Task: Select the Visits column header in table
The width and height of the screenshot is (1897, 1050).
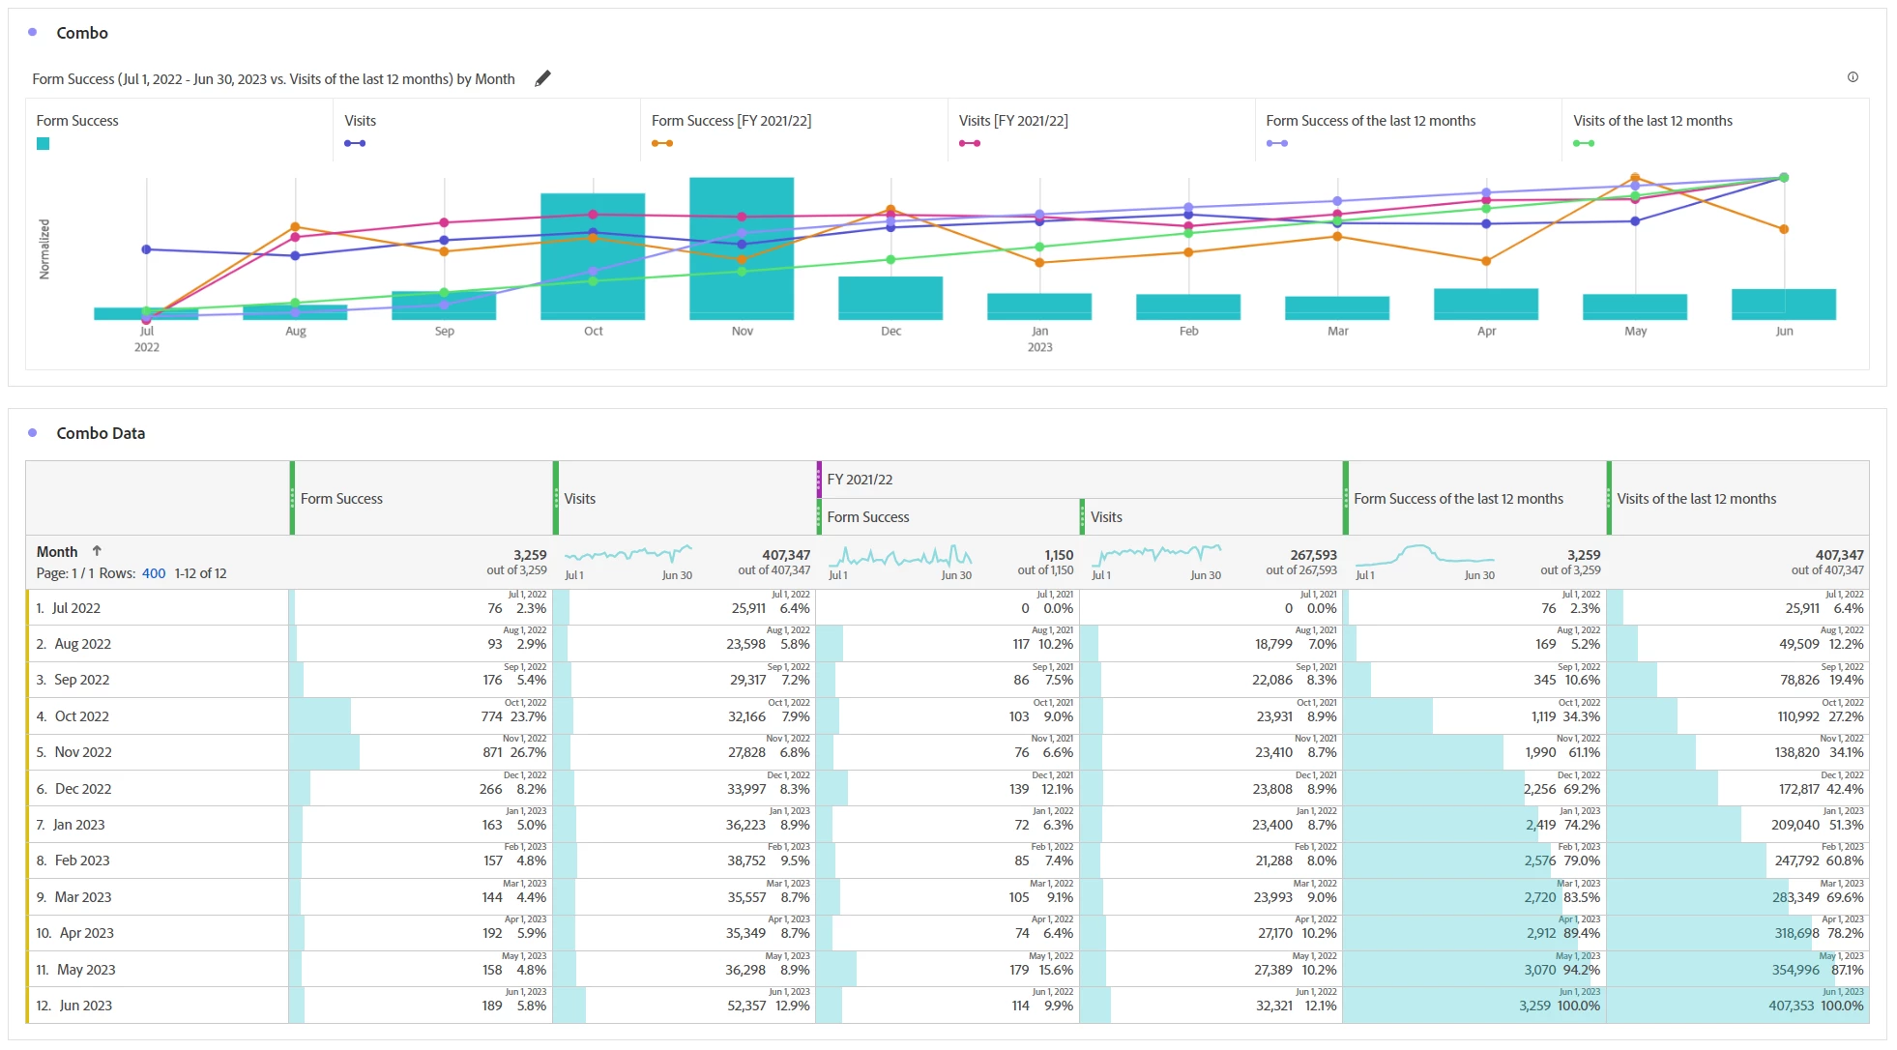Action: (x=580, y=499)
